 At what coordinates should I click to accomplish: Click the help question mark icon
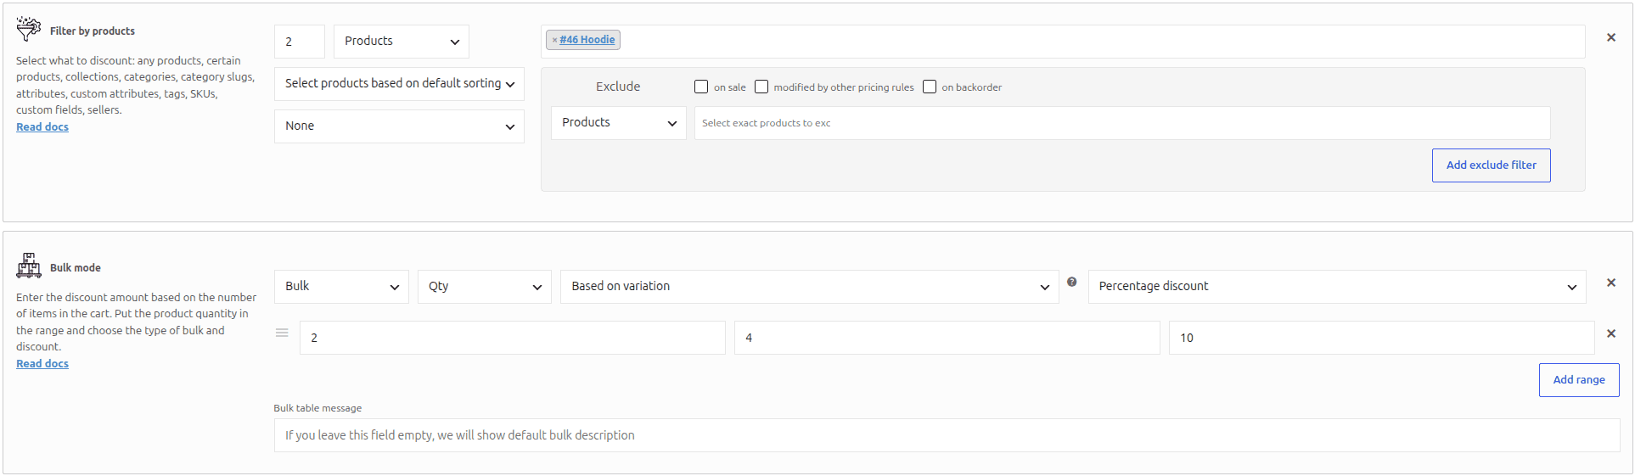point(1071,282)
